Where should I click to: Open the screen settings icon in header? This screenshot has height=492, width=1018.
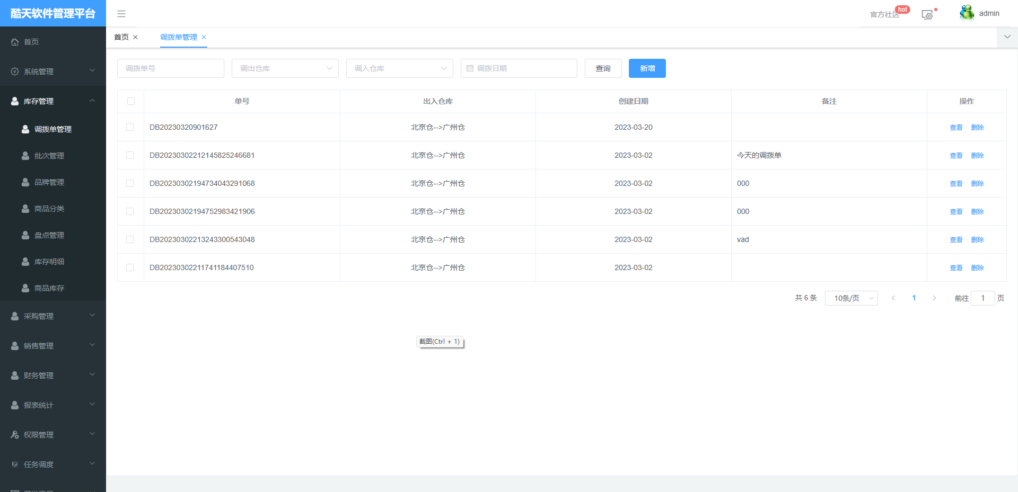click(x=927, y=15)
